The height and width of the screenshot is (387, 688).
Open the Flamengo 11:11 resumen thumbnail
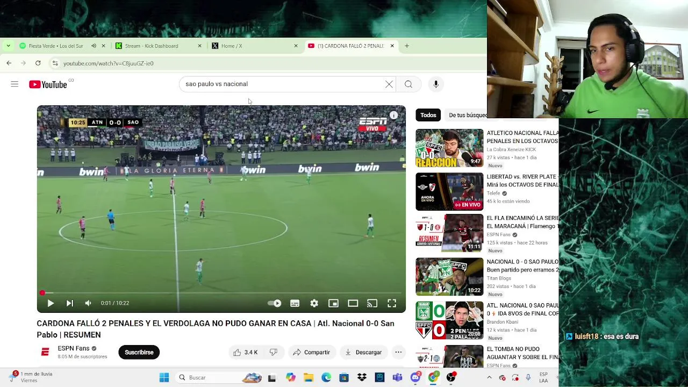(449, 233)
